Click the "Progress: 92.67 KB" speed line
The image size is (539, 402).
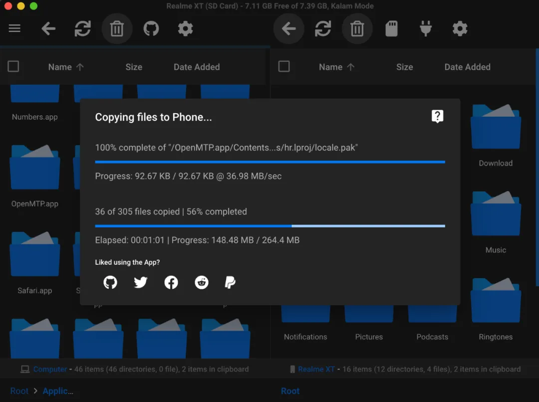click(x=188, y=176)
